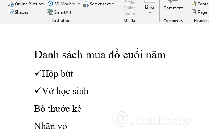Click the checkmark before 'Vở học sinh'

38,90
